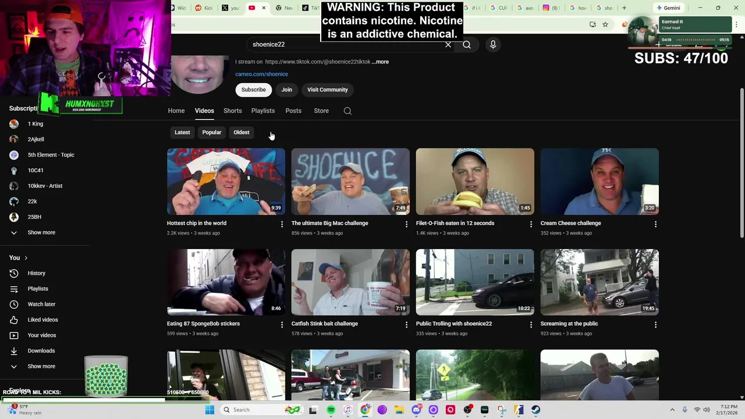The image size is (745, 419).
Task: Open the taskbar clock showing 7:12 PM
Action: click(x=728, y=410)
